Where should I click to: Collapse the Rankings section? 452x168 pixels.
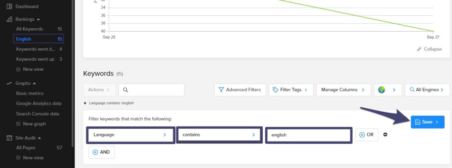pyautogui.click(x=39, y=19)
